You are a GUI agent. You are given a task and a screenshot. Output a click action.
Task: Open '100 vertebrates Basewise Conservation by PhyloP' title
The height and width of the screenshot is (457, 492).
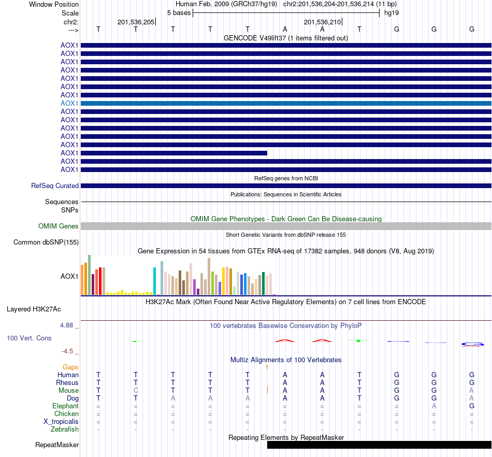click(286, 326)
